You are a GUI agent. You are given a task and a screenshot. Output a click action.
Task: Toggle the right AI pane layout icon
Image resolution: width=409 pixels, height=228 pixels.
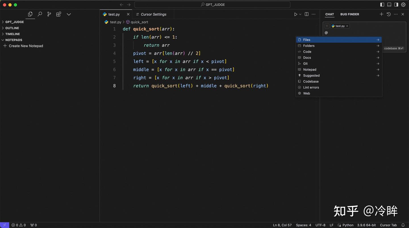396,5
